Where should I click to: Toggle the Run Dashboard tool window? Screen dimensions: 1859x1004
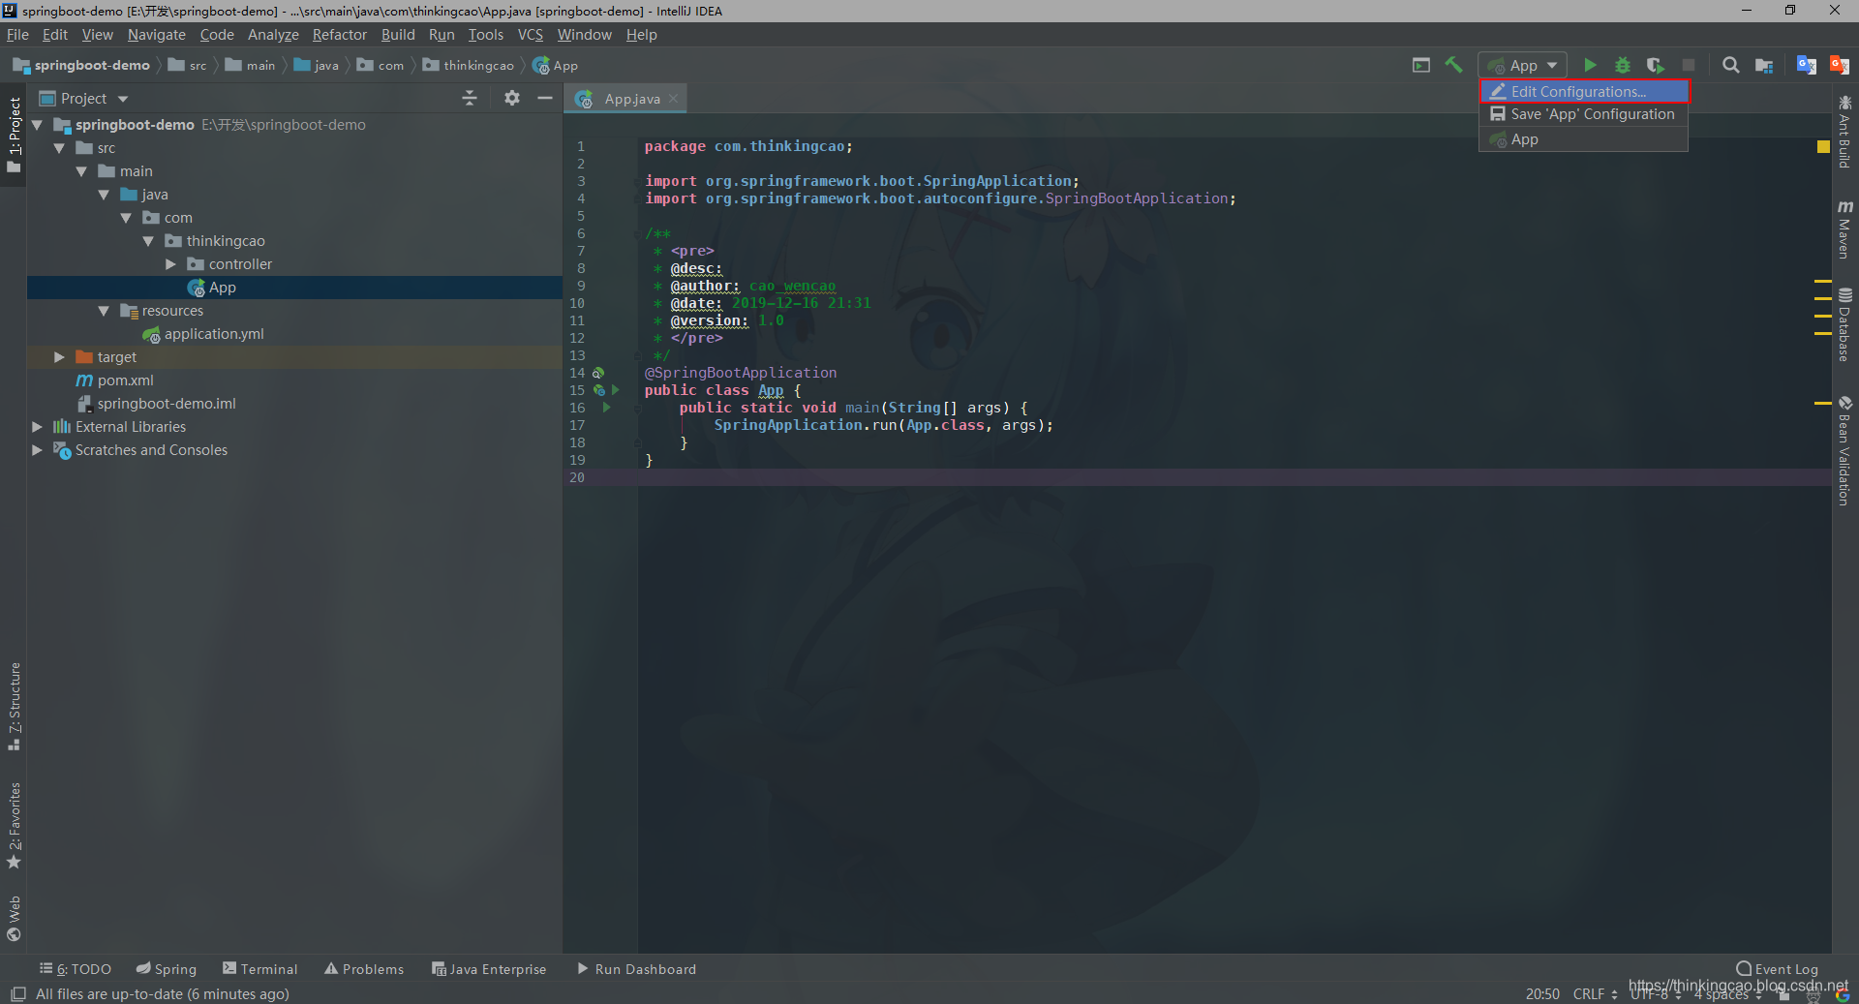637,969
